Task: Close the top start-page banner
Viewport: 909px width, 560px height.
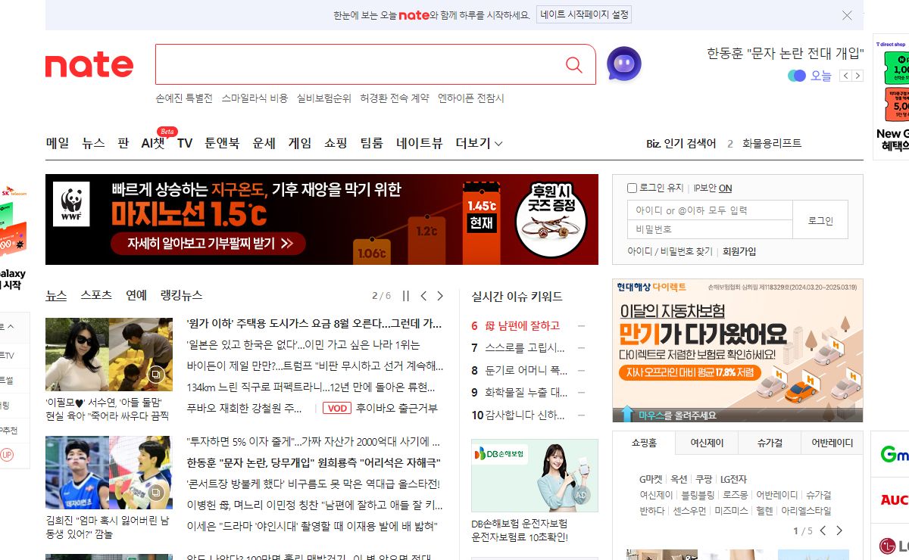Action: 847,15
